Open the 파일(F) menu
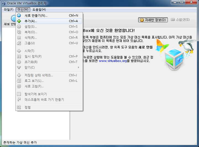 click(9, 10)
